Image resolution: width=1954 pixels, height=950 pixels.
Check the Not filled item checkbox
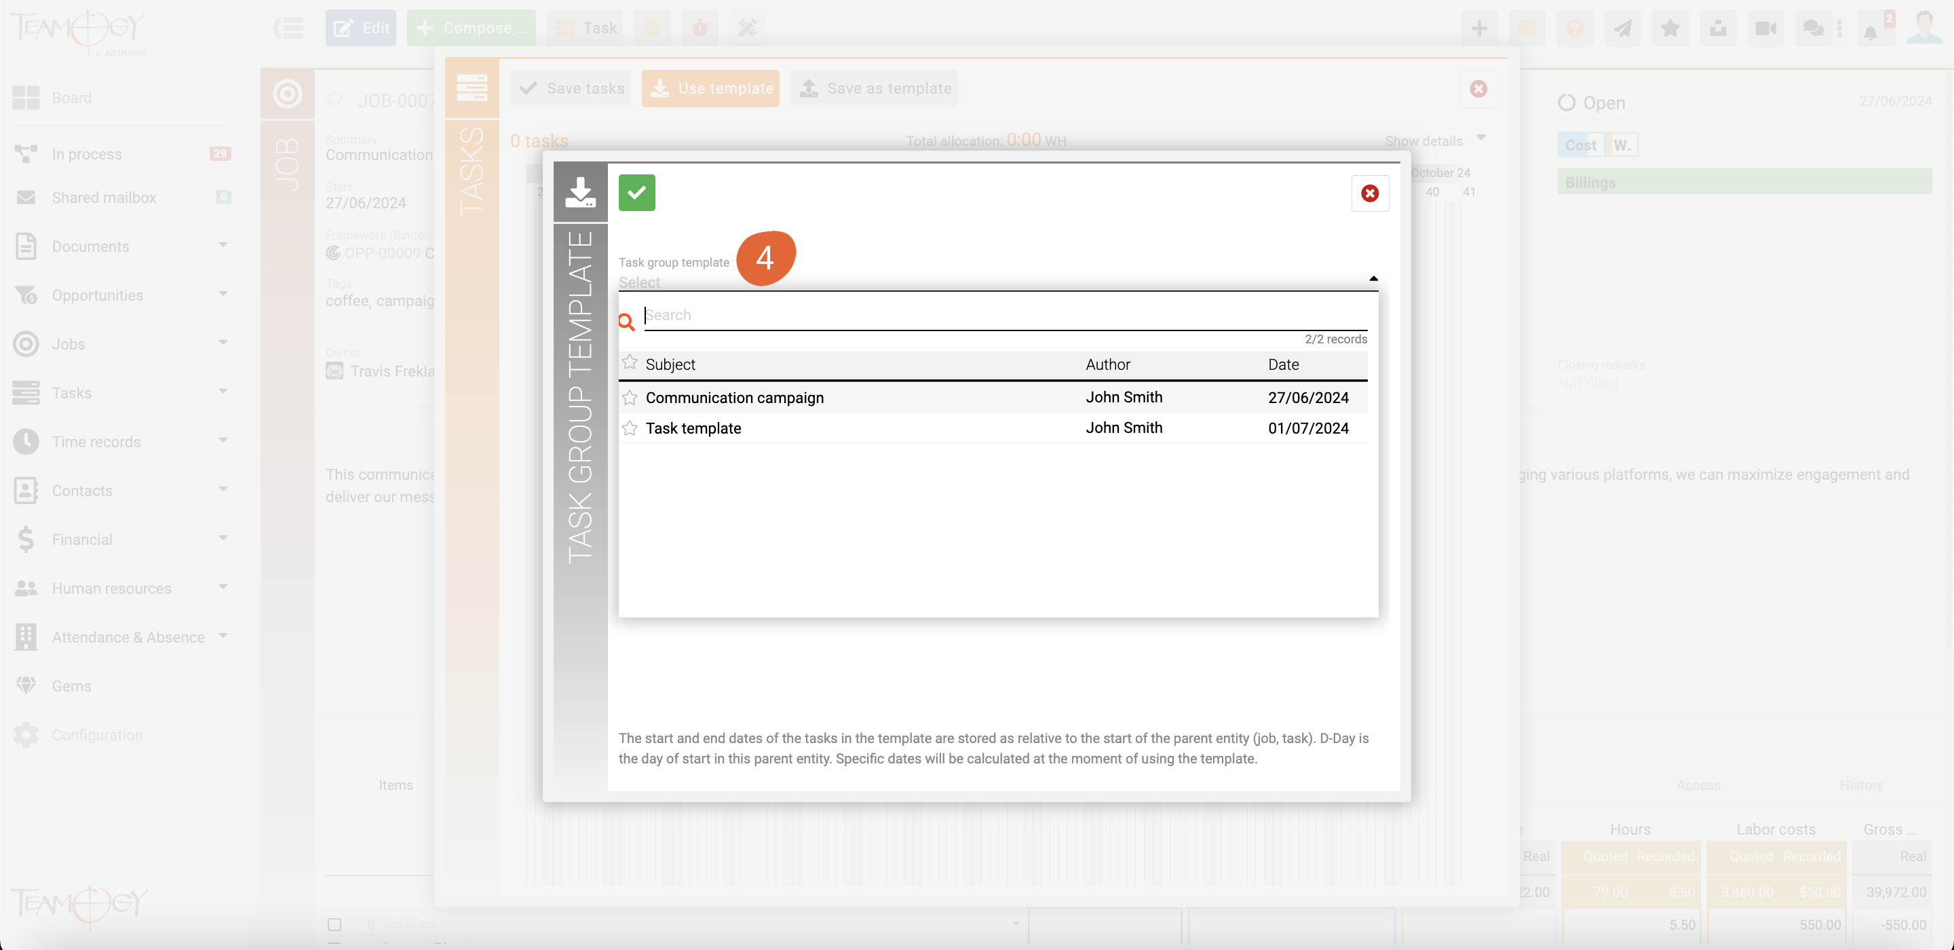(x=334, y=924)
